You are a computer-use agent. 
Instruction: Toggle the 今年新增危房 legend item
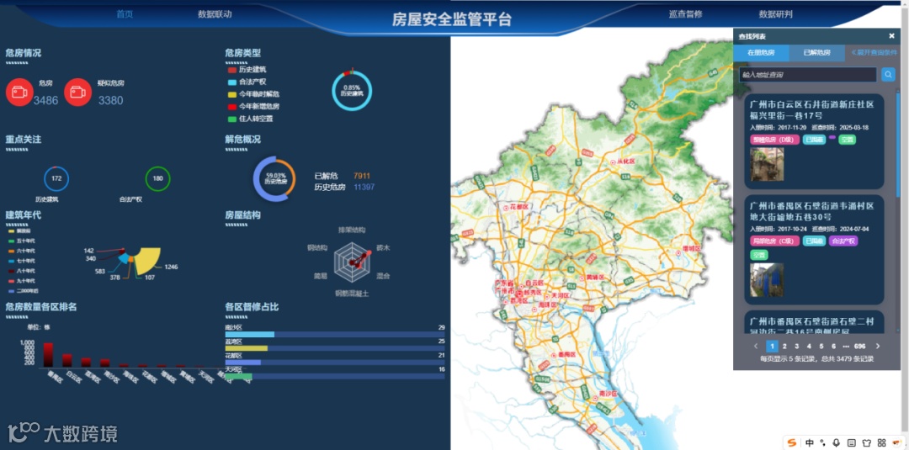(253, 106)
